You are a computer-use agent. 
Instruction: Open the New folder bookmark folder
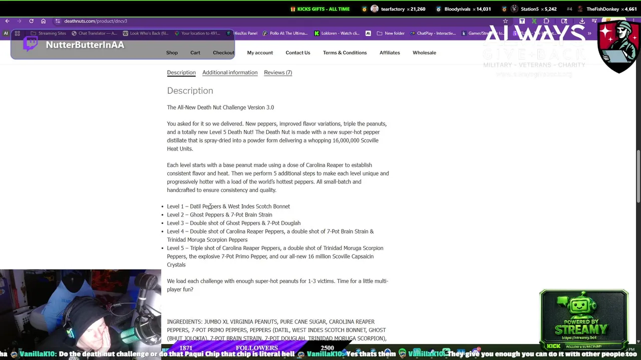click(390, 33)
